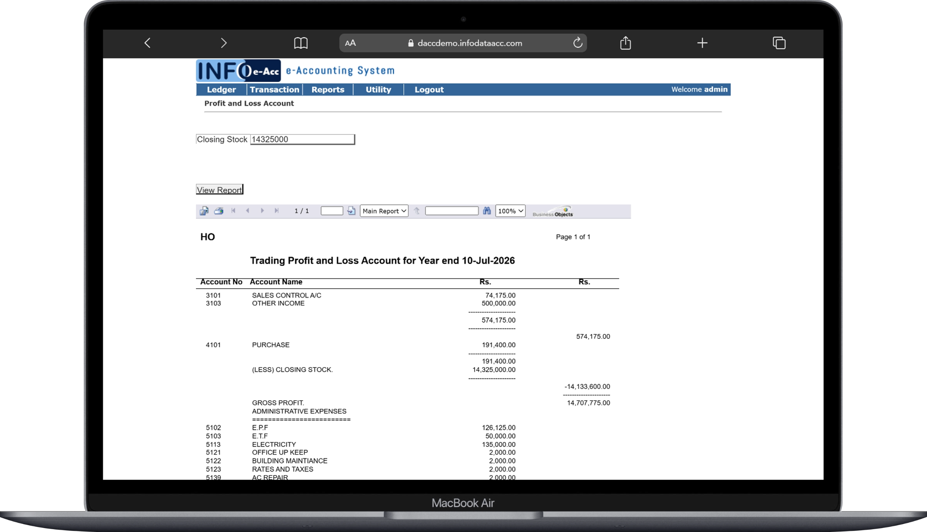Click the BUILDING MAINTIANCE row

(360, 461)
